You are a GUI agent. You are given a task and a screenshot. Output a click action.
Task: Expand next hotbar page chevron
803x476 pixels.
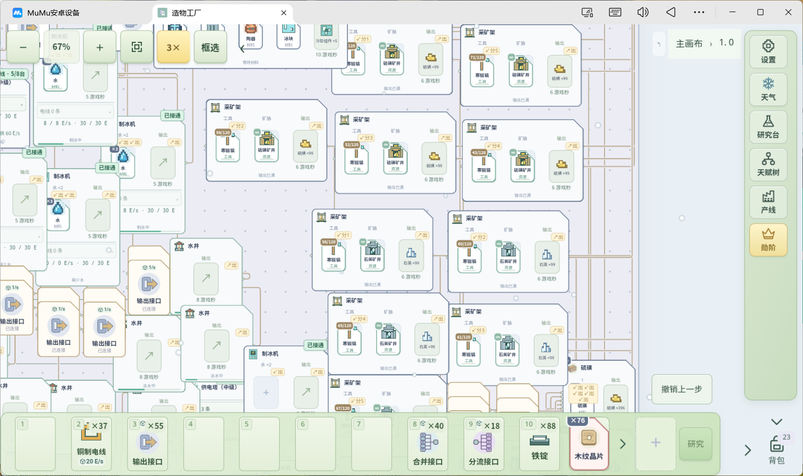623,444
